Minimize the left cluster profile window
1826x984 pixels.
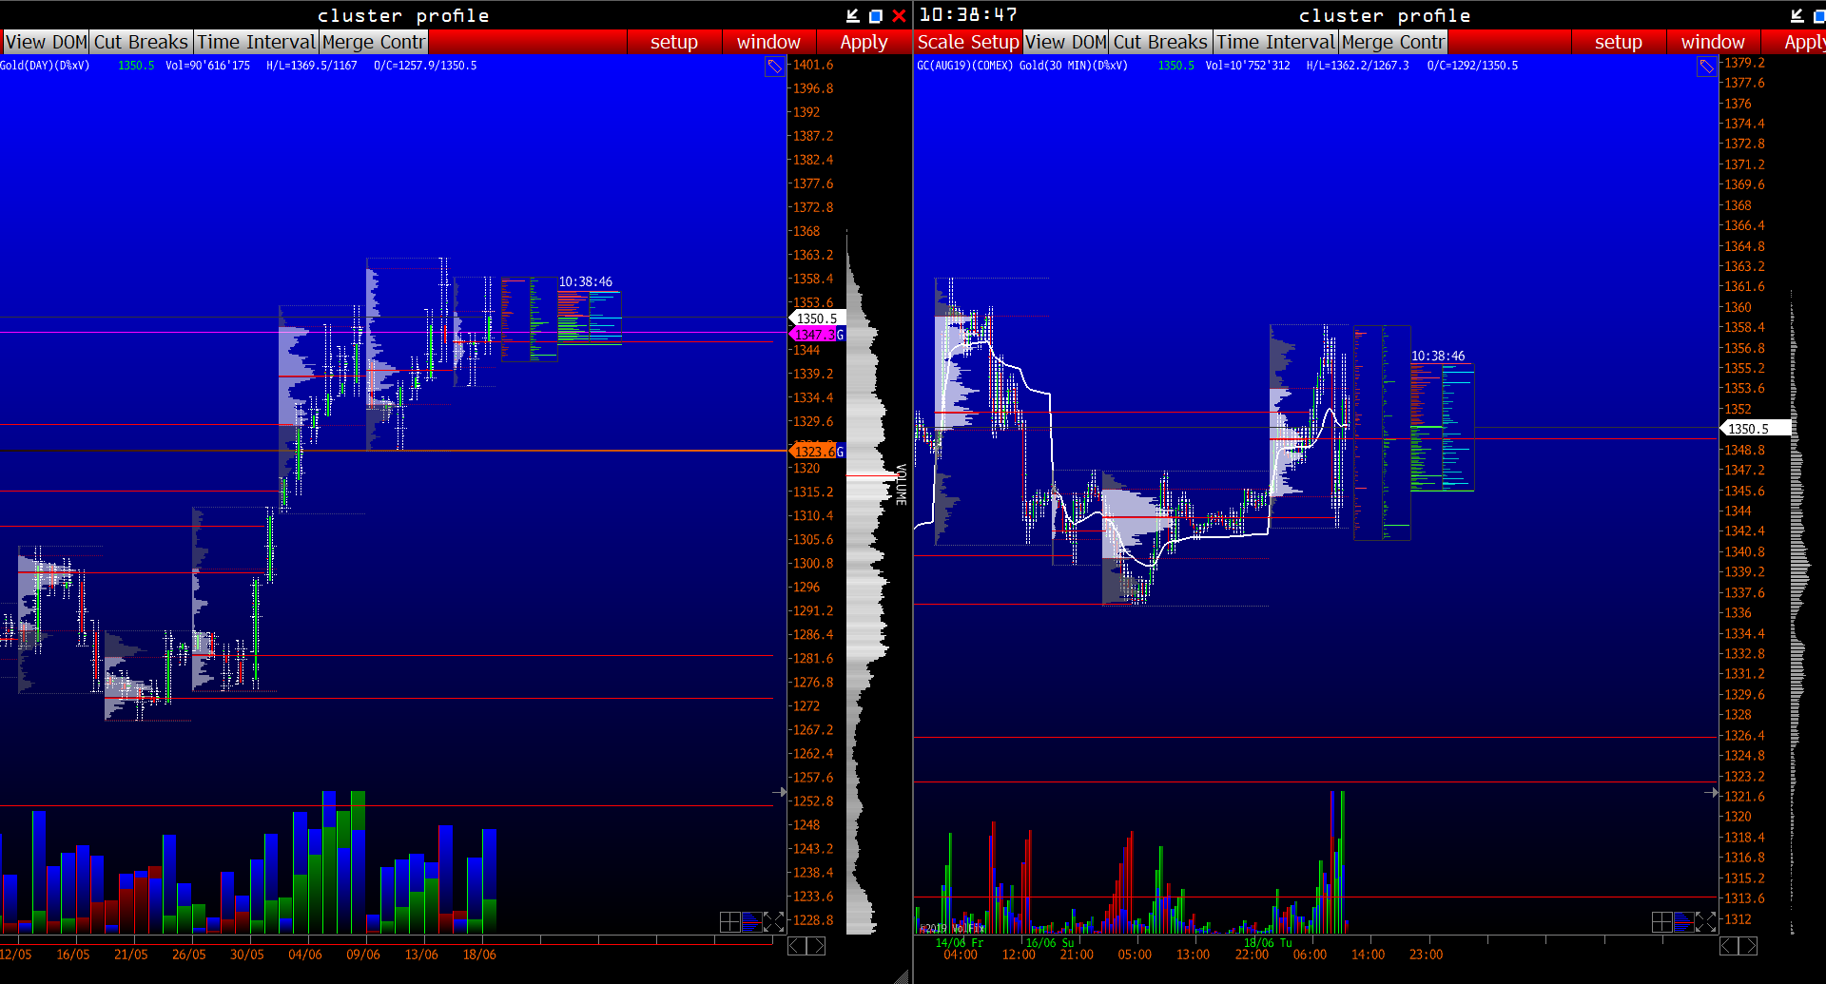853,15
